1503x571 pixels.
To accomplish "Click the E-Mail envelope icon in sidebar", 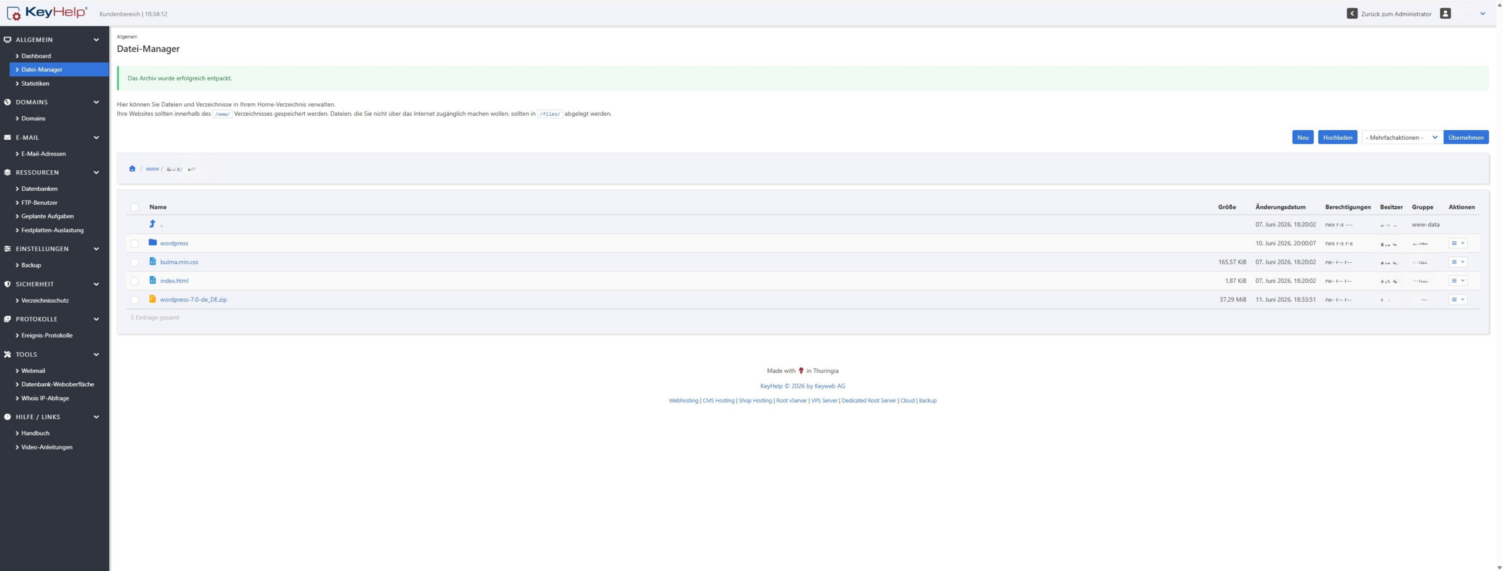I will tap(8, 137).
